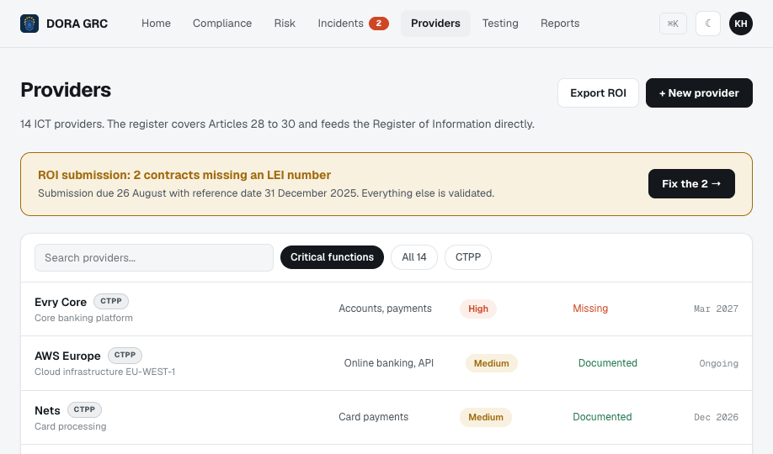773x454 pixels.
Task: Toggle dark mode with the moon icon
Action: (708, 24)
